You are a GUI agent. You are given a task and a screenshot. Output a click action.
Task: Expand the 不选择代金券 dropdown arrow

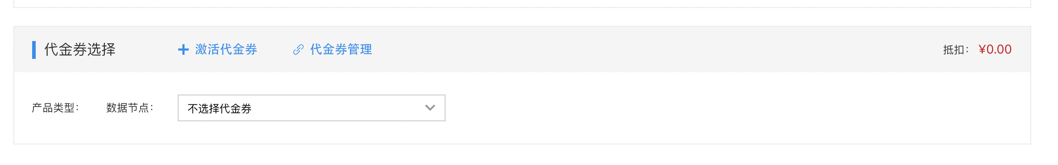coord(430,107)
